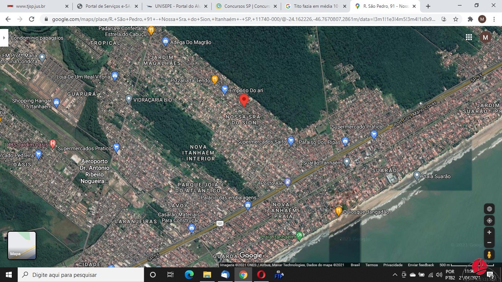Screen dimensions: 502x282
Task: Toggle the globe view
Action: click(489, 209)
